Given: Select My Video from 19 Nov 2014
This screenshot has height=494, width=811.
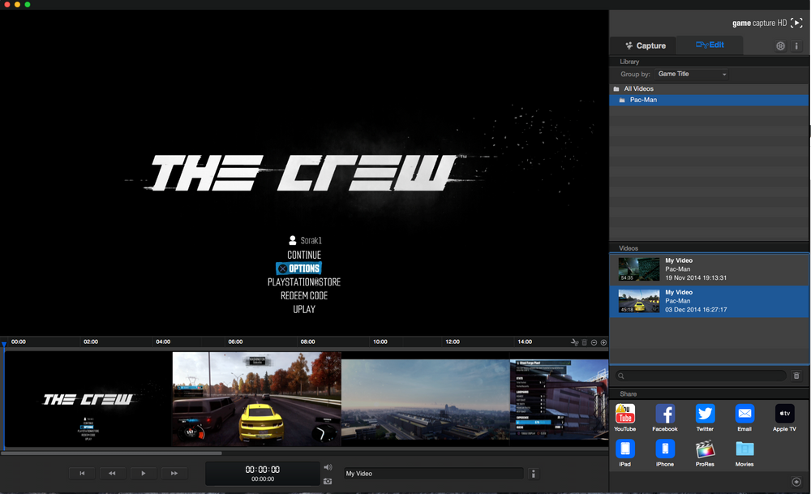Looking at the screenshot, I should click(x=709, y=269).
